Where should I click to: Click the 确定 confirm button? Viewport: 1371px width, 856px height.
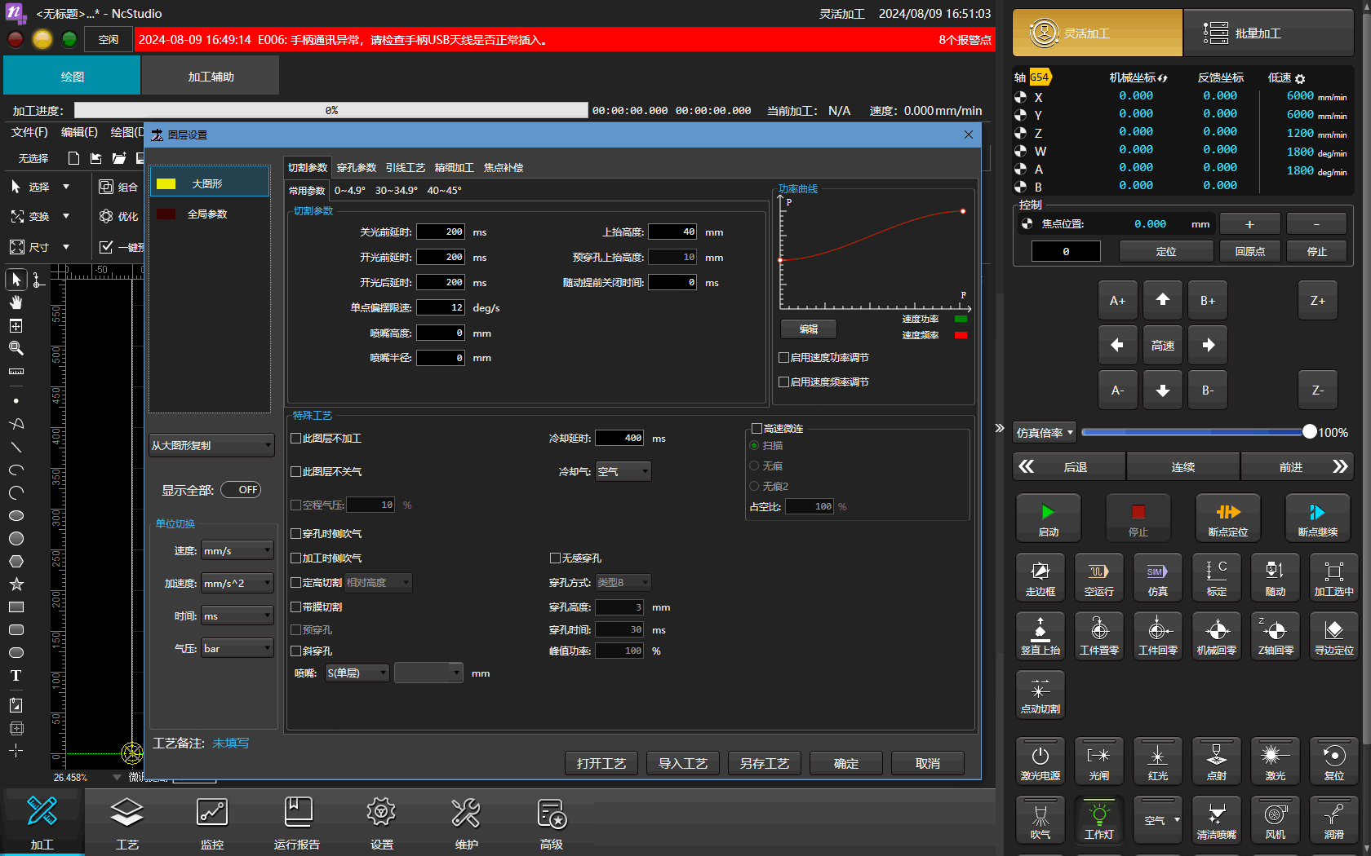pyautogui.click(x=845, y=763)
